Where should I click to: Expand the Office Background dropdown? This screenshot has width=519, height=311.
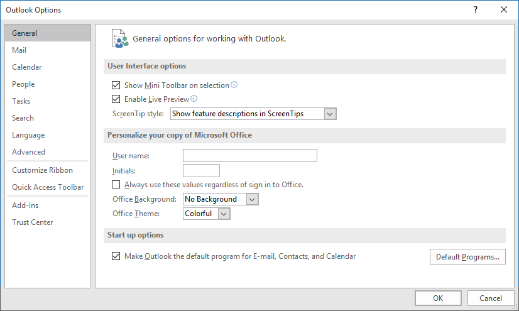tap(252, 199)
